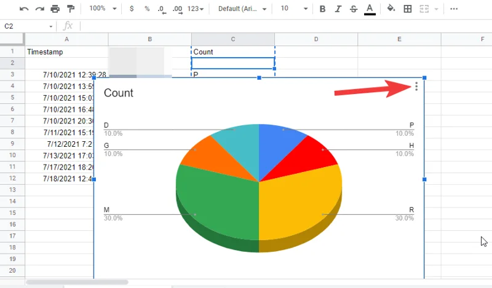Click the C2 name box field
This screenshot has height=288, width=492.
(25, 26)
